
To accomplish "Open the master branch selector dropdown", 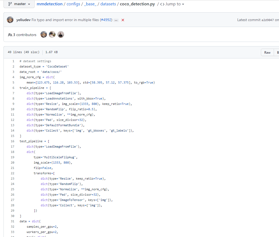I will pos(19,4).
